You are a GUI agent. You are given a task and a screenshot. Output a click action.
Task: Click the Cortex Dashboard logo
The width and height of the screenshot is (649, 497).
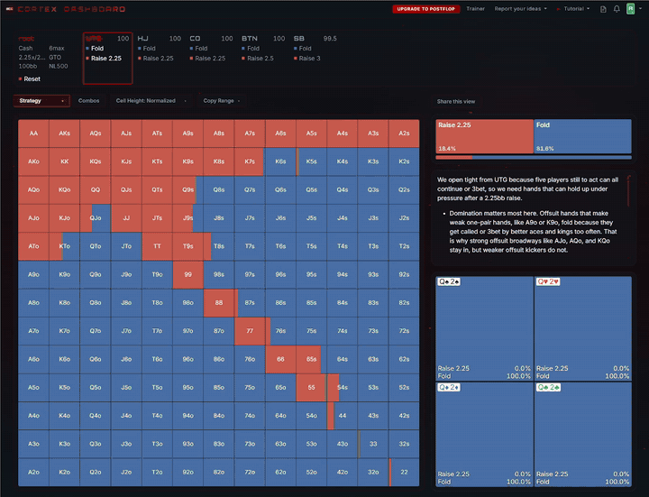[x=66, y=9]
